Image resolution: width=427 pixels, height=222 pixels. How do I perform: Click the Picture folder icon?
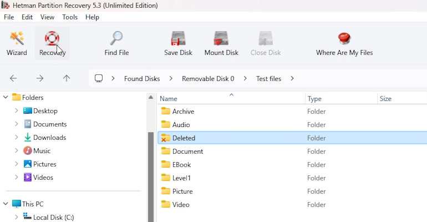click(x=166, y=191)
